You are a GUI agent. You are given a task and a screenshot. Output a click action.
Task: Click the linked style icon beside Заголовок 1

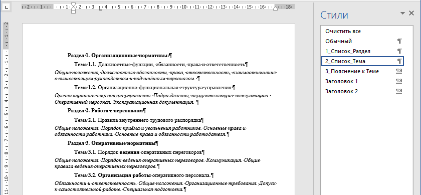[399, 81]
